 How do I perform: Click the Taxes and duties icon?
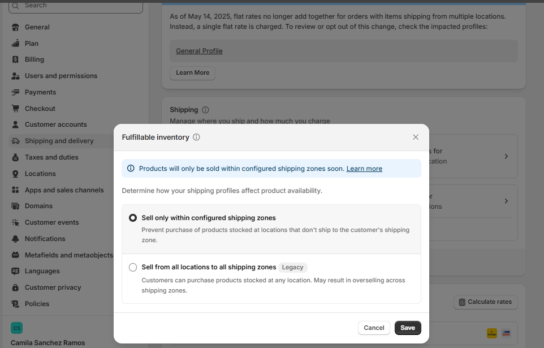[x=15, y=157]
